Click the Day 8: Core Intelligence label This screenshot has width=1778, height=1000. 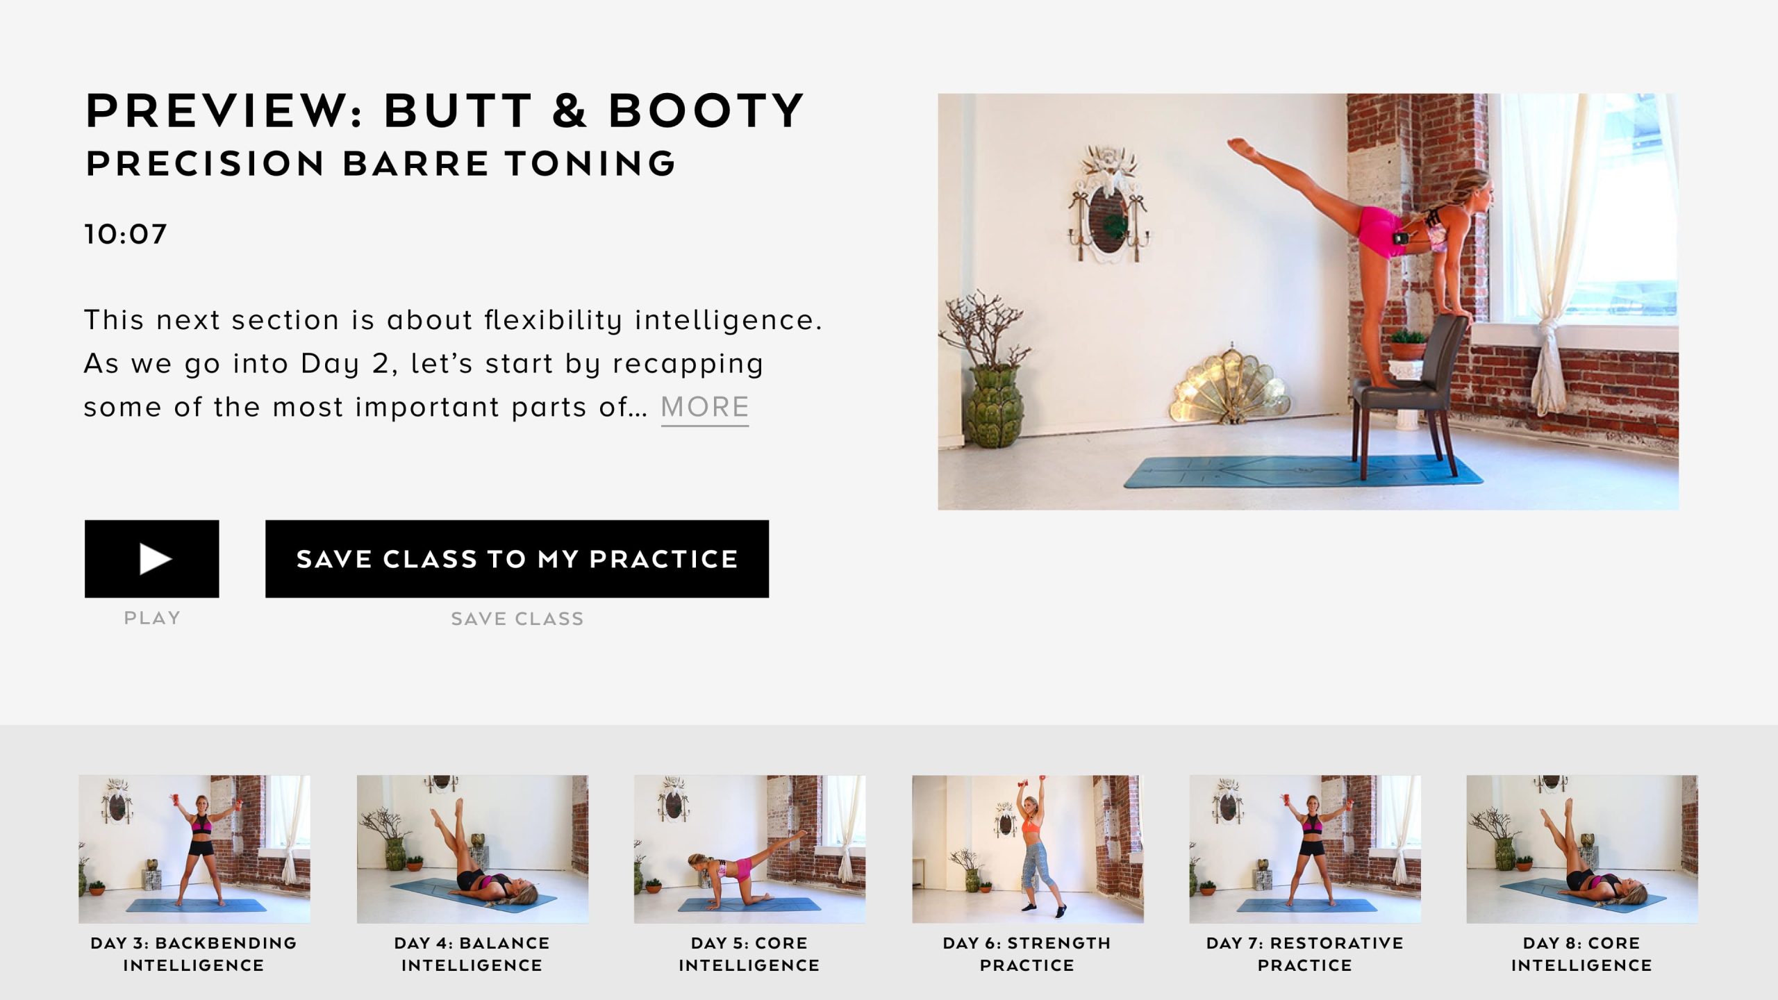pyautogui.click(x=1582, y=953)
